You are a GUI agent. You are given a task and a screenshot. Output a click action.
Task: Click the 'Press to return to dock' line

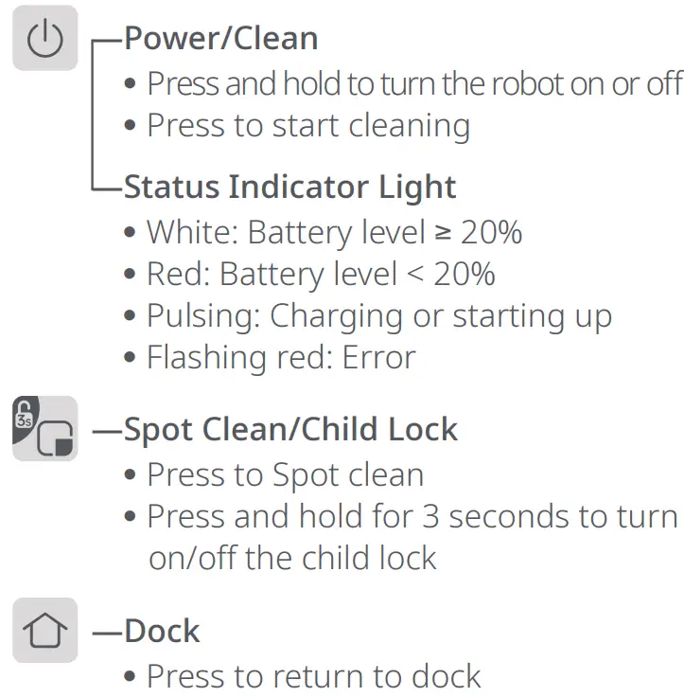(x=313, y=676)
